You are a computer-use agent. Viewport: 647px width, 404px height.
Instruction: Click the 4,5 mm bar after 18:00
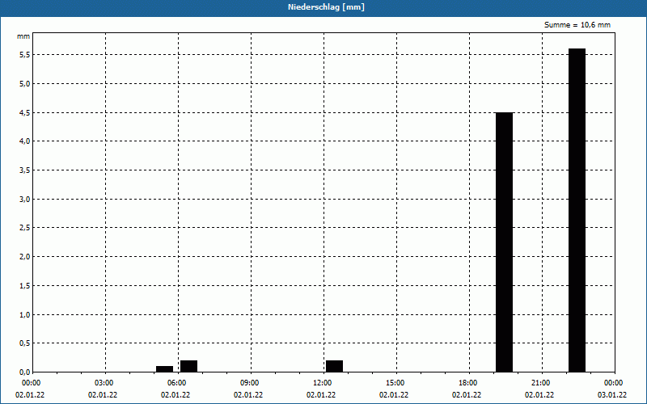504,242
